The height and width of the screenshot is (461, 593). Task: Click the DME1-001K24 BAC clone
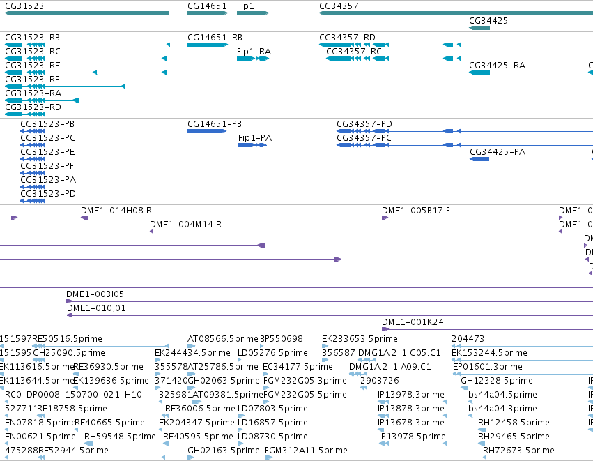point(488,329)
